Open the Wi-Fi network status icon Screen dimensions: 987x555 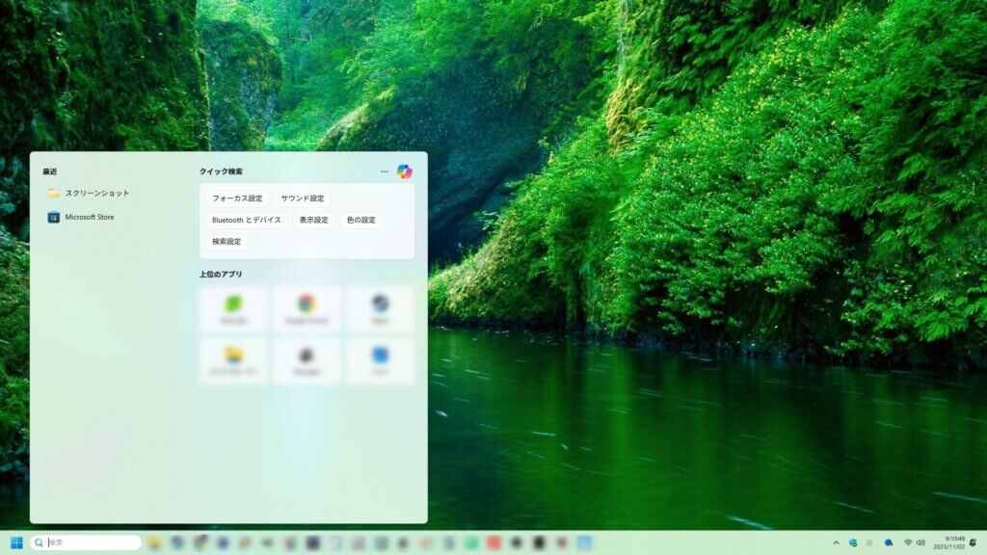click(x=907, y=542)
